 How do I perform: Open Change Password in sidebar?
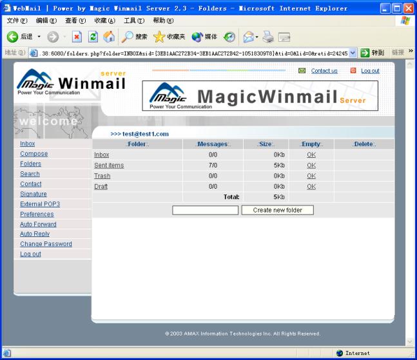[46, 244]
